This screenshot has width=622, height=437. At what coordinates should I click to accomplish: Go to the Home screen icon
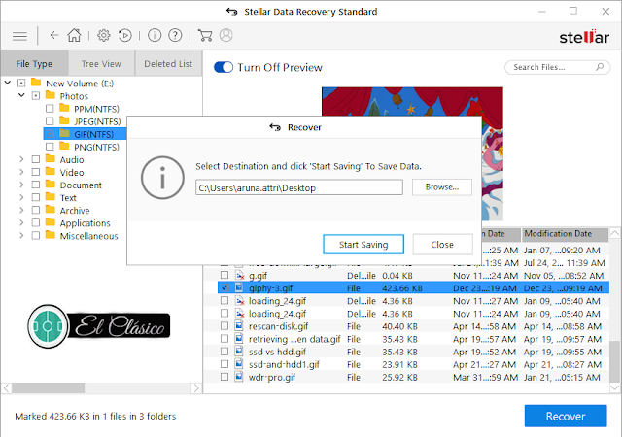(x=74, y=35)
